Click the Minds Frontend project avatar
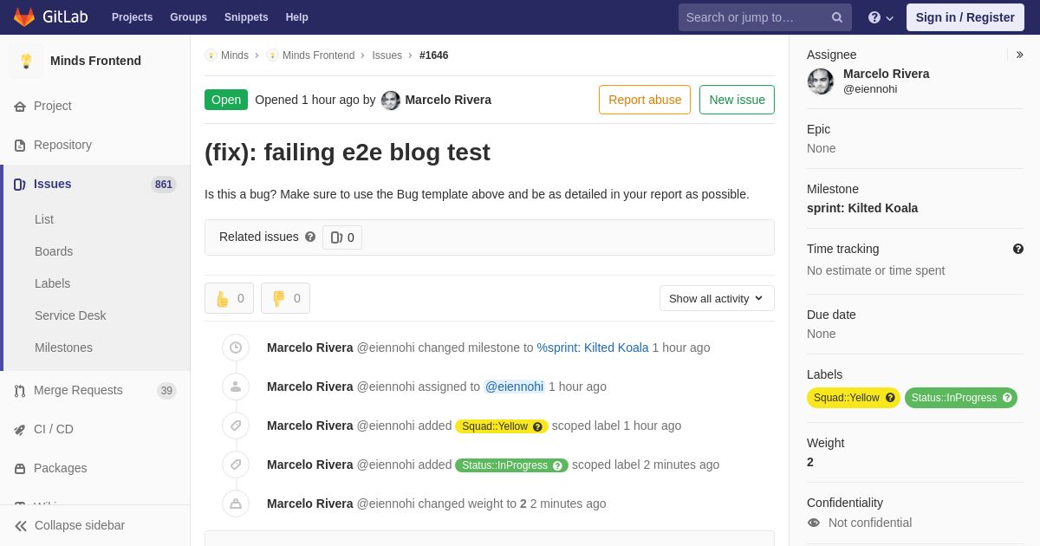The width and height of the screenshot is (1040, 546). (26, 61)
